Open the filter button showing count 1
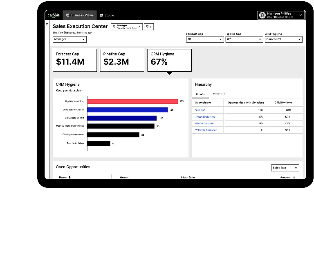The image size is (314, 262). [149, 27]
